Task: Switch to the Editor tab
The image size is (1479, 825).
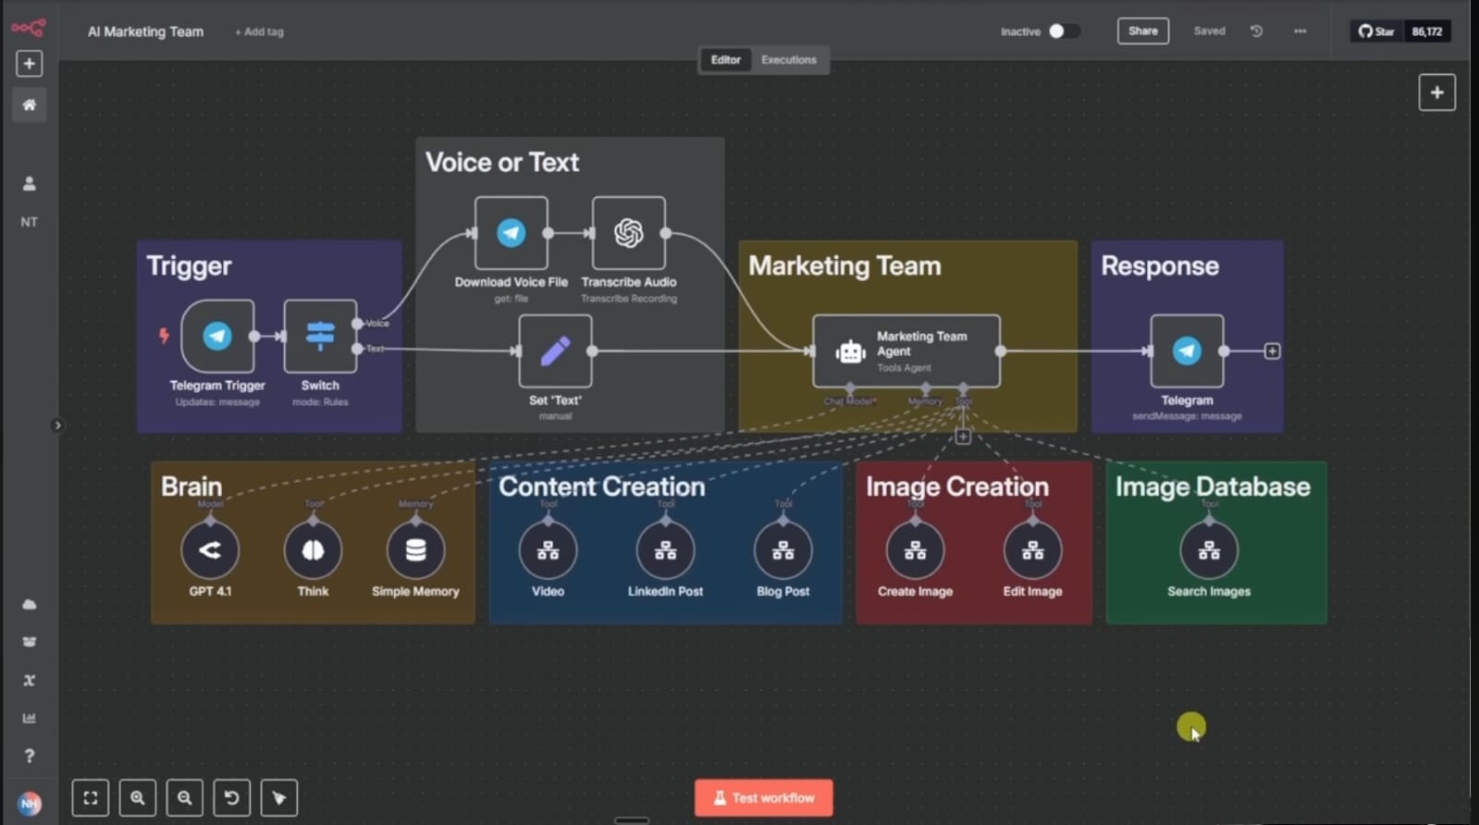Action: point(725,59)
